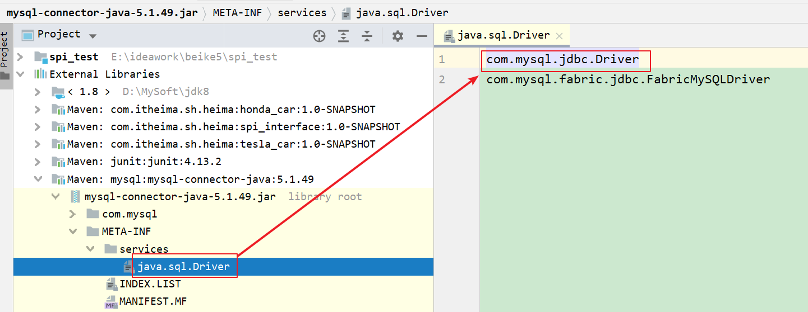Collapse the META-INF folder
The height and width of the screenshot is (312, 808).
[x=72, y=231]
